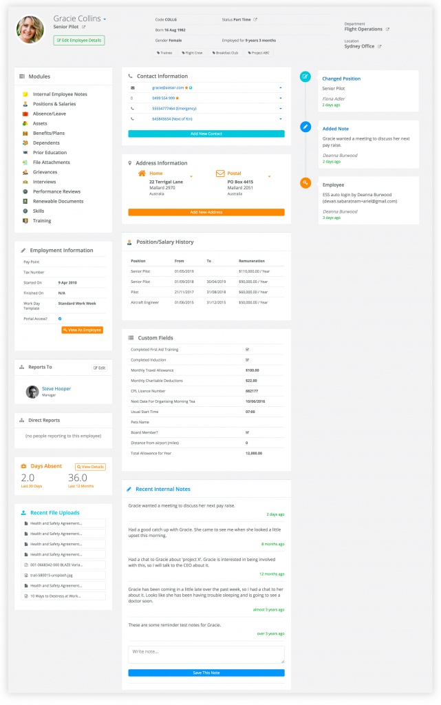441x705 pixels.
Task: Open the Performance Reviews module
Action: click(56, 191)
